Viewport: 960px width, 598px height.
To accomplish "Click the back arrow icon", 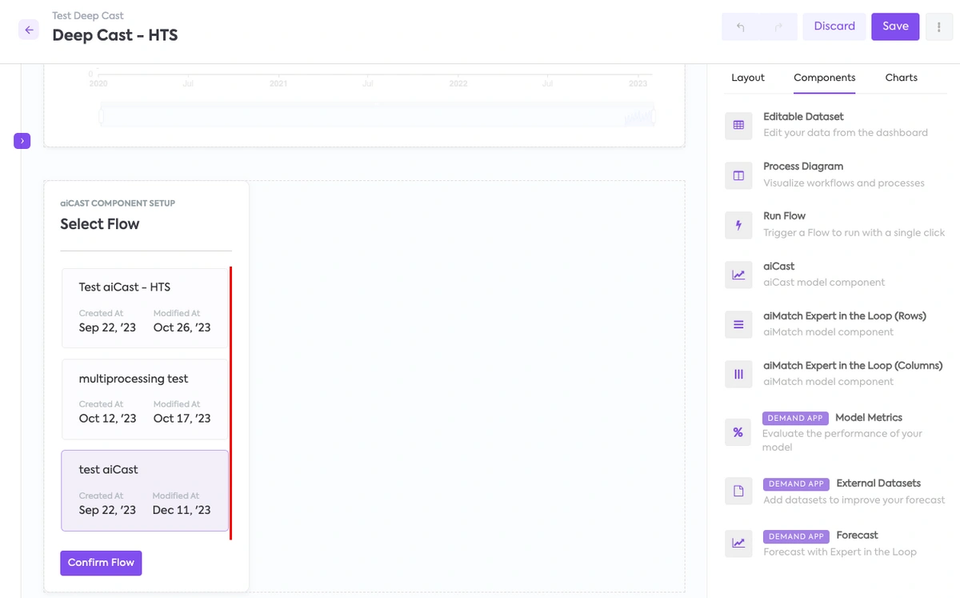I will [x=29, y=30].
